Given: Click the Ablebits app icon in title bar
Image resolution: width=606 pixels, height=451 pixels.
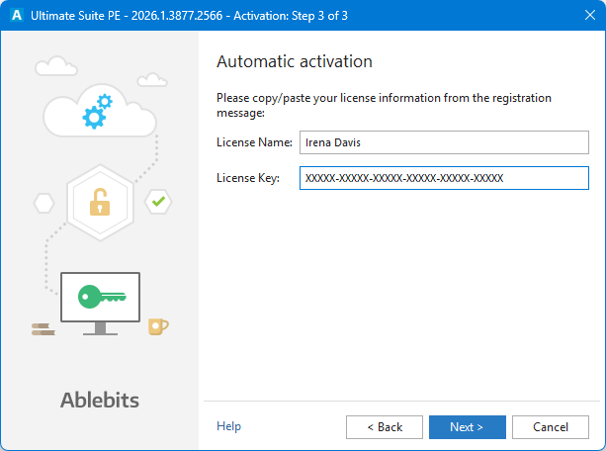Looking at the screenshot, I should (17, 15).
